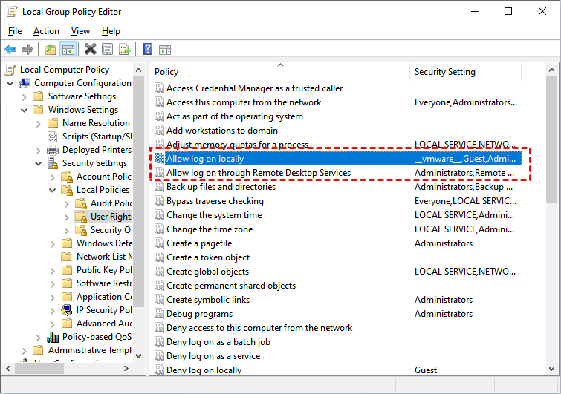Click the Account Policies folder icon

pyautogui.click(x=67, y=177)
